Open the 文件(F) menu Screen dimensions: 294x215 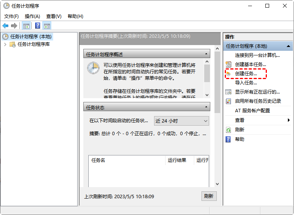pyautogui.click(x=11, y=16)
